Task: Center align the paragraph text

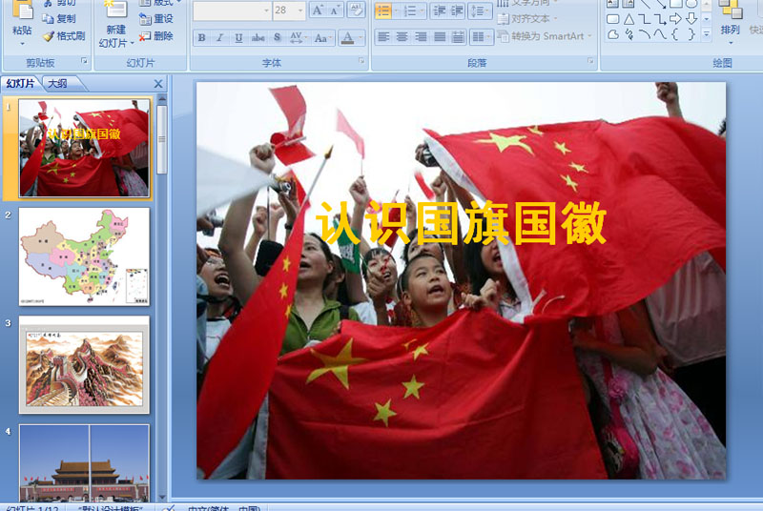Action: click(402, 37)
